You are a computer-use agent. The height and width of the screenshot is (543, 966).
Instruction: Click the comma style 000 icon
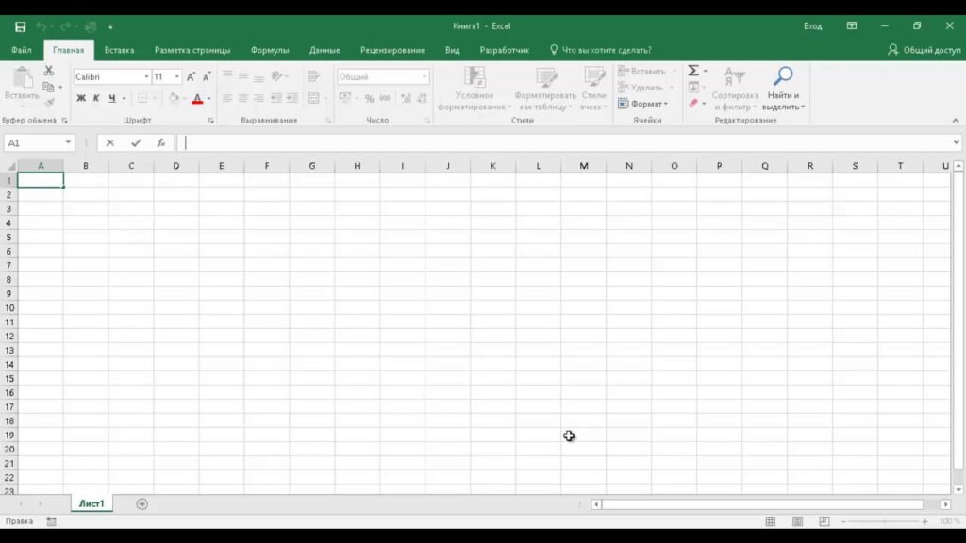tap(385, 98)
